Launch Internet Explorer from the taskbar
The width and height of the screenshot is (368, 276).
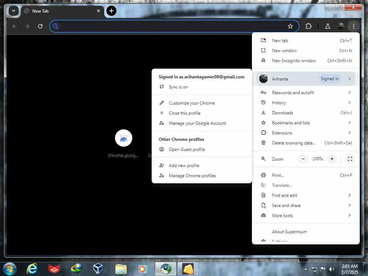pos(32,269)
